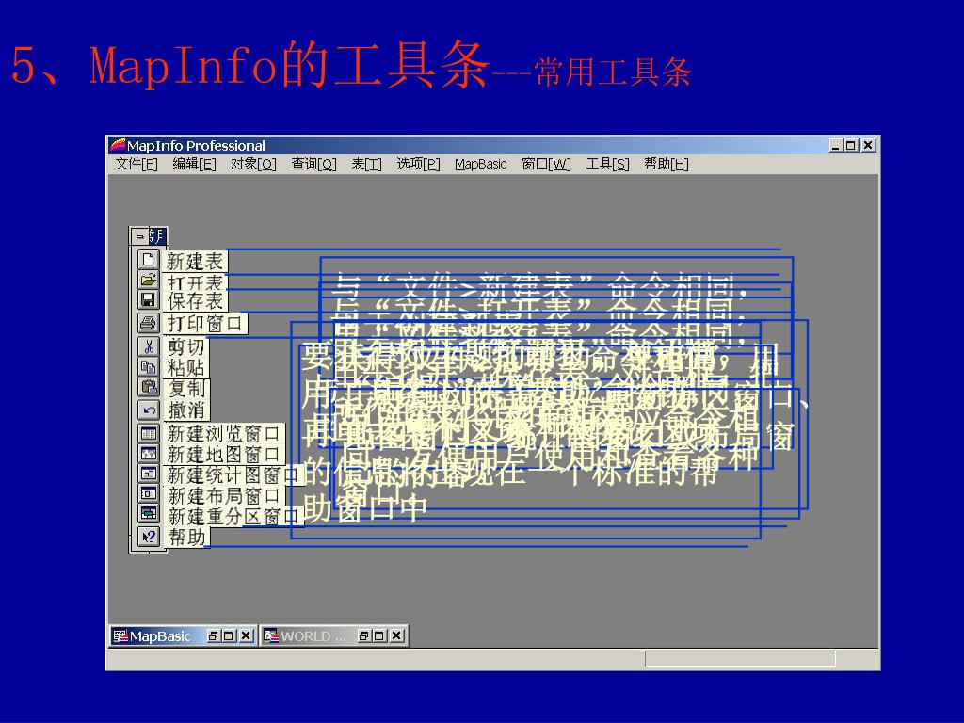Image resolution: width=964 pixels, height=723 pixels.
Task: Open the 窗口[W] menu
Action: pyautogui.click(x=546, y=164)
